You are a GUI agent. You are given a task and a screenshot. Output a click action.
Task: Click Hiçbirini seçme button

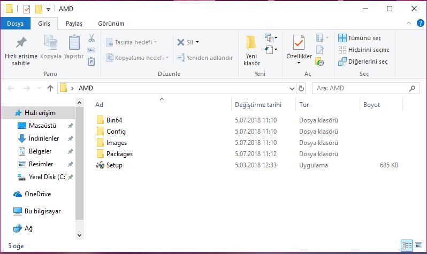[x=364, y=50]
